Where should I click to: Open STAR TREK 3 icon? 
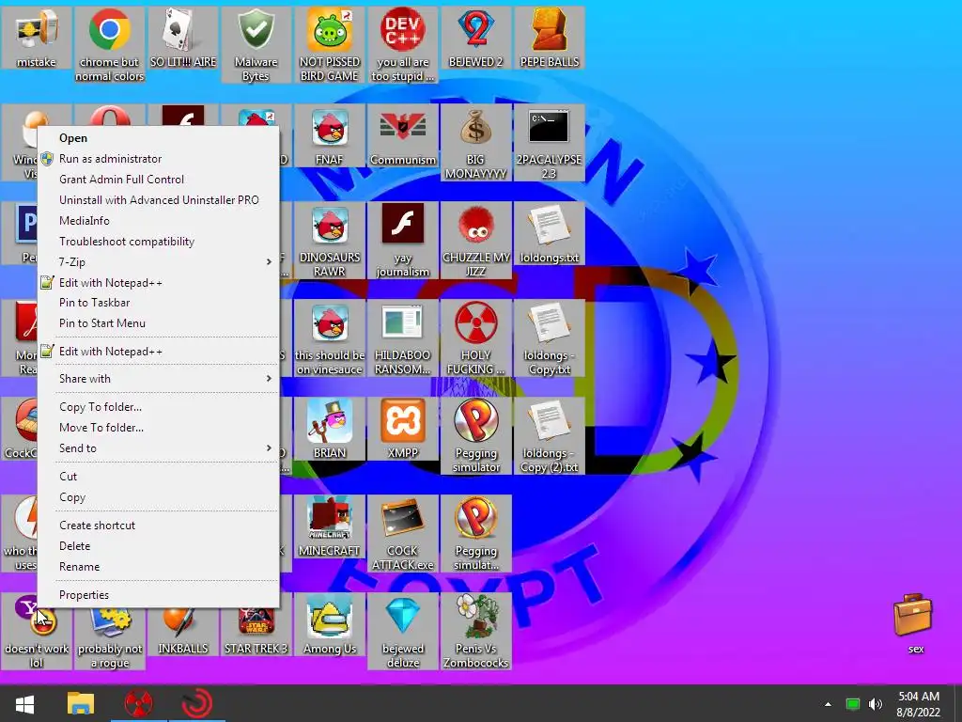click(256, 631)
